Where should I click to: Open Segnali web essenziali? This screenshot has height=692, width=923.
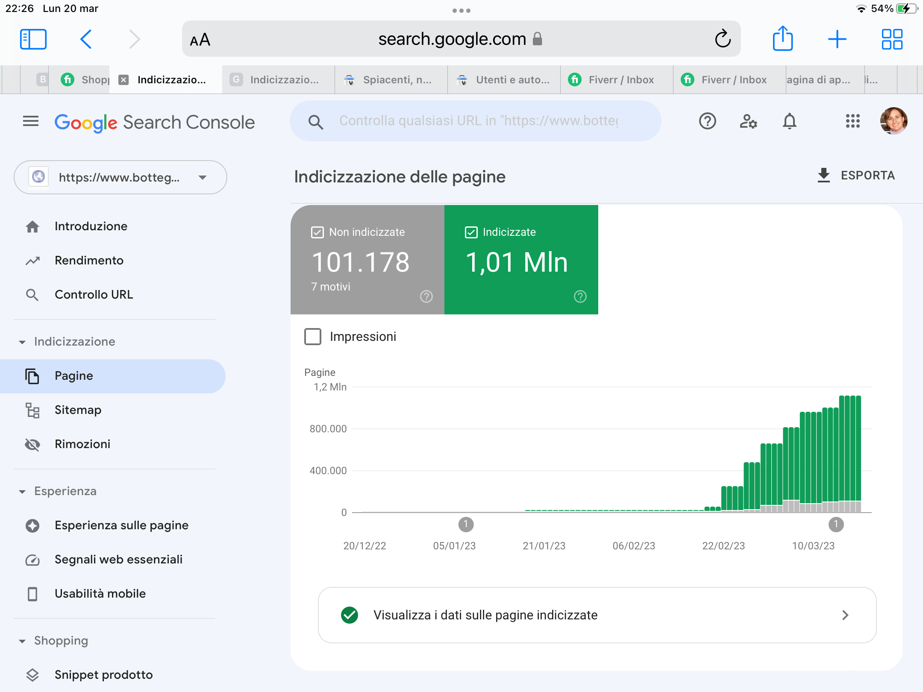click(118, 560)
